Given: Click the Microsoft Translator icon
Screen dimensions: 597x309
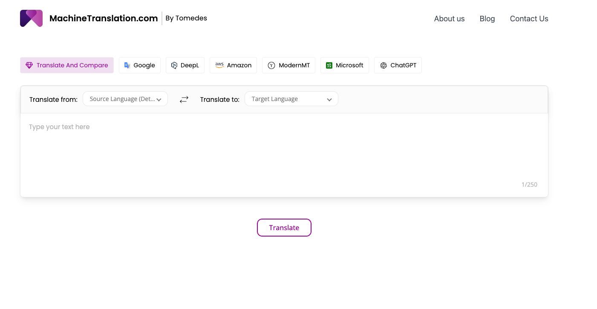Looking at the screenshot, I should click(x=329, y=65).
